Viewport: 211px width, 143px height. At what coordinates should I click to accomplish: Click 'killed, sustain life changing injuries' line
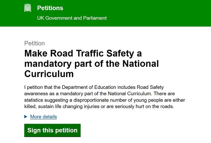click(x=62, y=106)
